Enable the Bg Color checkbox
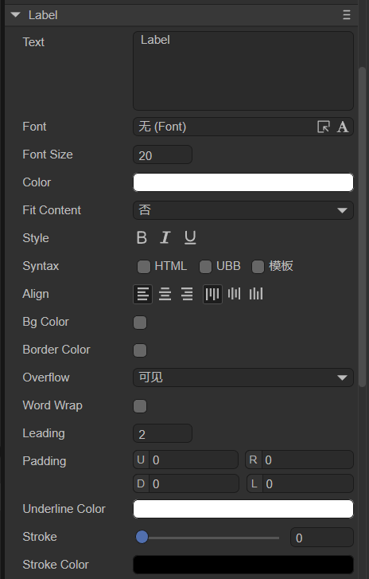Viewport: 369px width, 579px height. [140, 323]
